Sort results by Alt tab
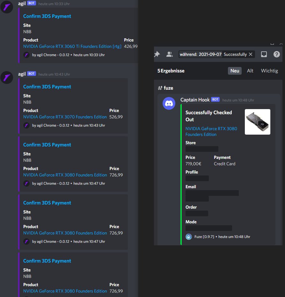The height and width of the screenshot is (297, 285). 250,71
